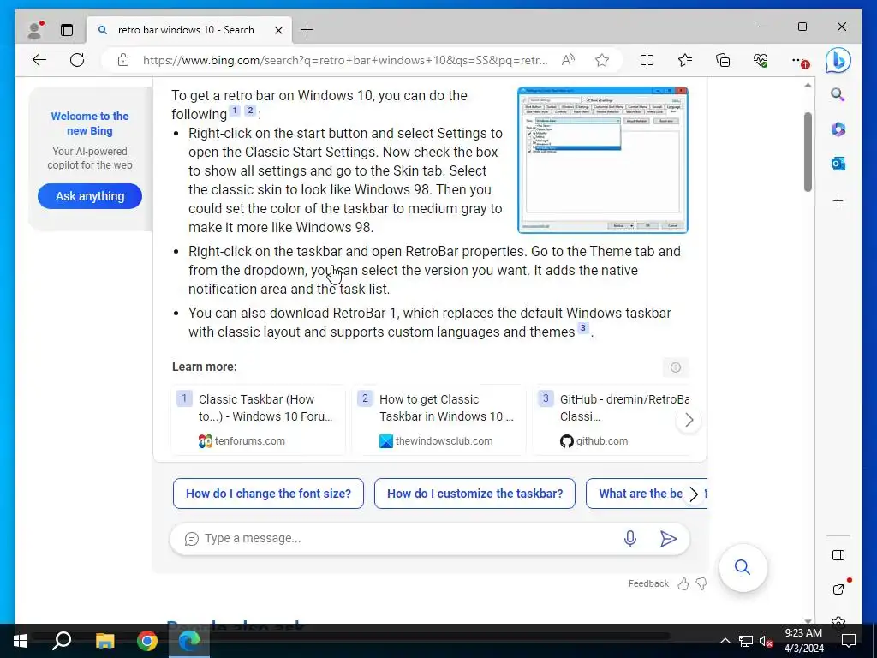Select 'How do I change the font size?'
Image resolution: width=877 pixels, height=658 pixels.
pyautogui.click(x=268, y=493)
